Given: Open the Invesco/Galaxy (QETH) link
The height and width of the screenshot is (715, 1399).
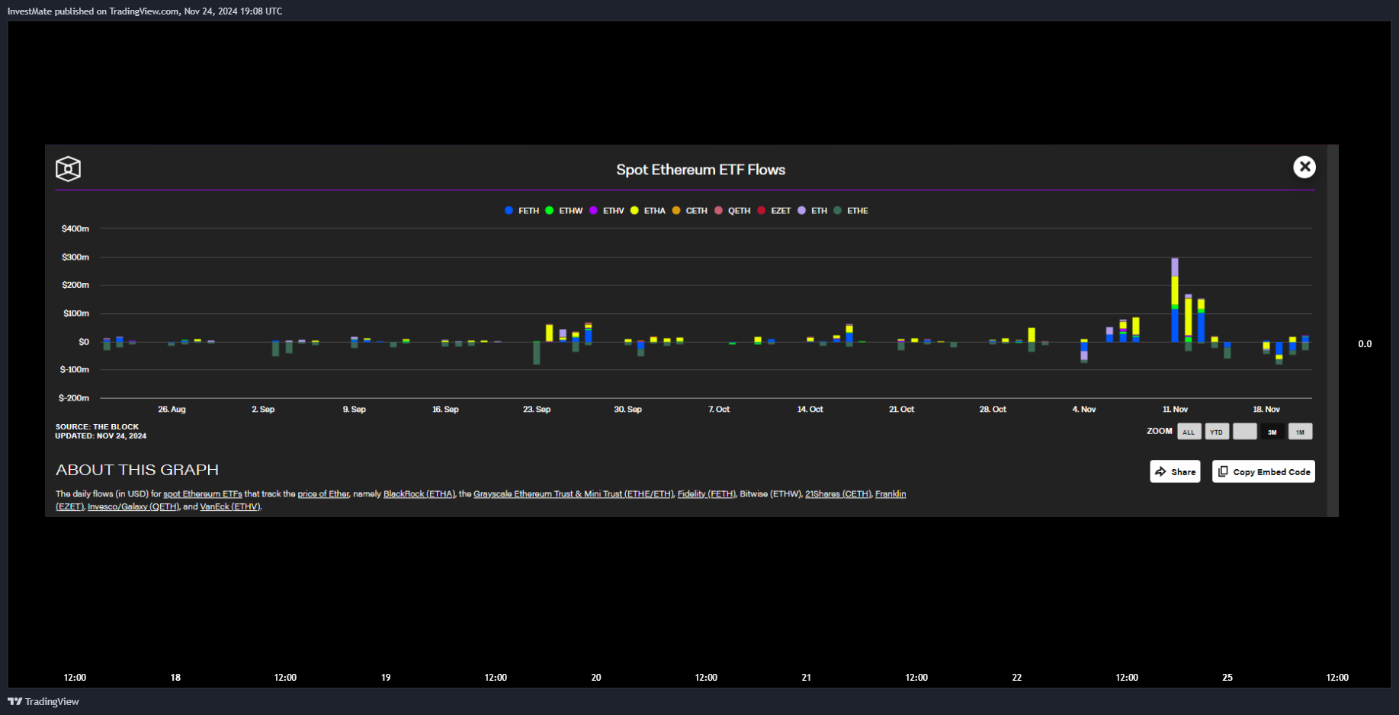Looking at the screenshot, I should [x=133, y=506].
